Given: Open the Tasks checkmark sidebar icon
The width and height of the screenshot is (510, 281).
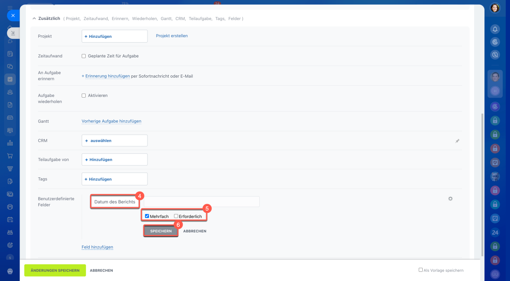Looking at the screenshot, I should pos(10,79).
